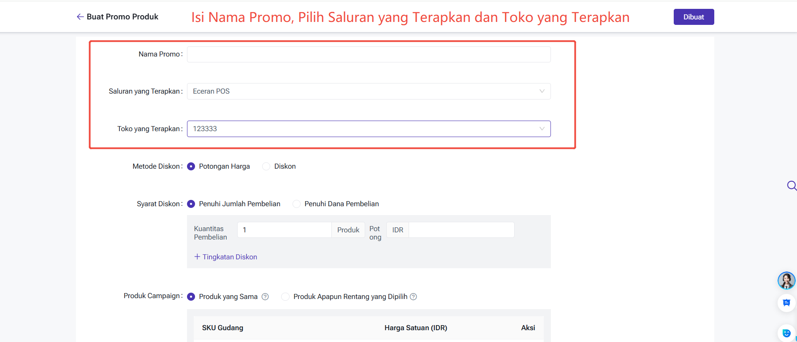Viewport: 797px width, 342px height.
Task: Open the chat message floating icon
Action: [x=786, y=303]
